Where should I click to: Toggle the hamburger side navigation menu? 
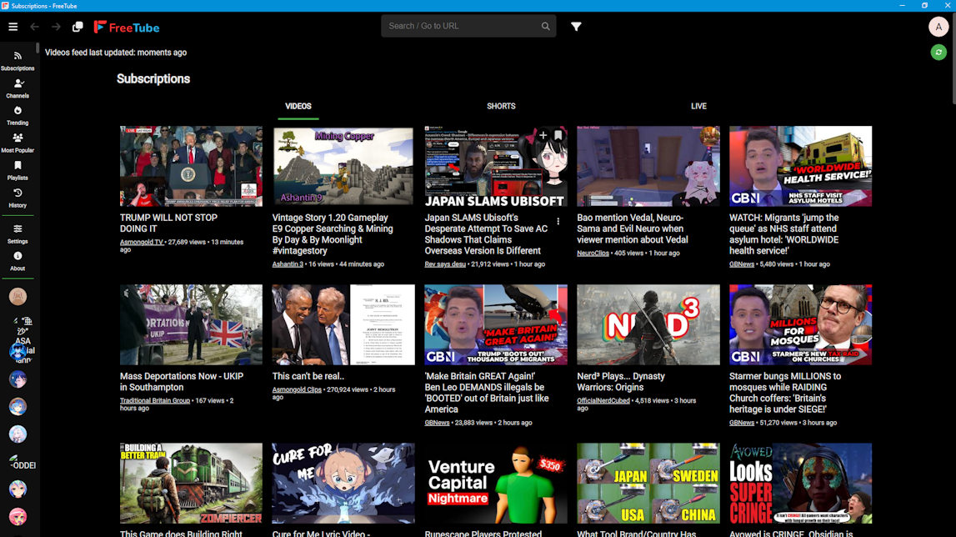(x=13, y=27)
